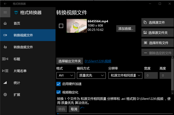Click the home icon beside 首页

click(5, 23)
